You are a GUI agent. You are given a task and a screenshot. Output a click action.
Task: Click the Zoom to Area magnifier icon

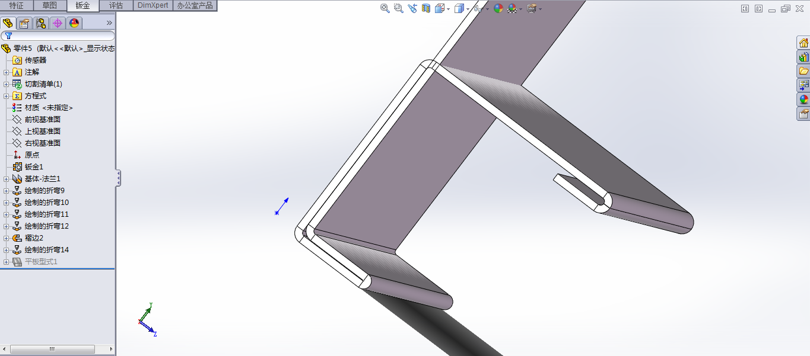[398, 8]
